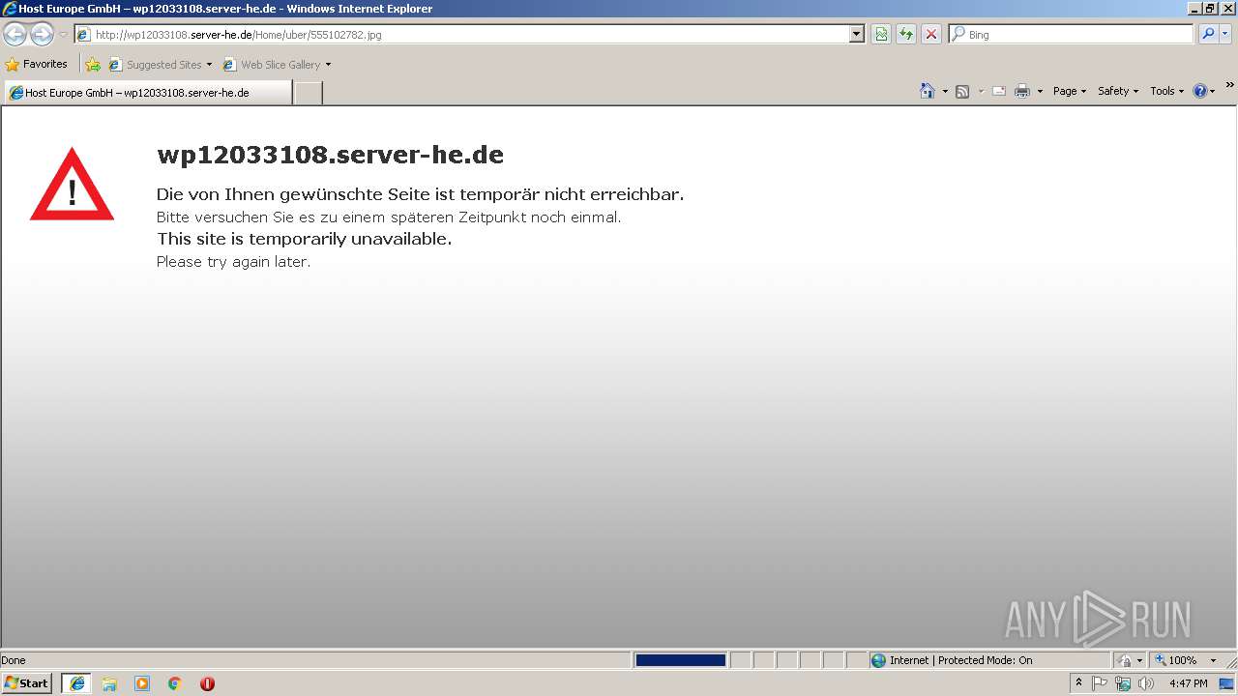Show hidden tray icons arrow
The height and width of the screenshot is (696, 1238).
[1078, 683]
